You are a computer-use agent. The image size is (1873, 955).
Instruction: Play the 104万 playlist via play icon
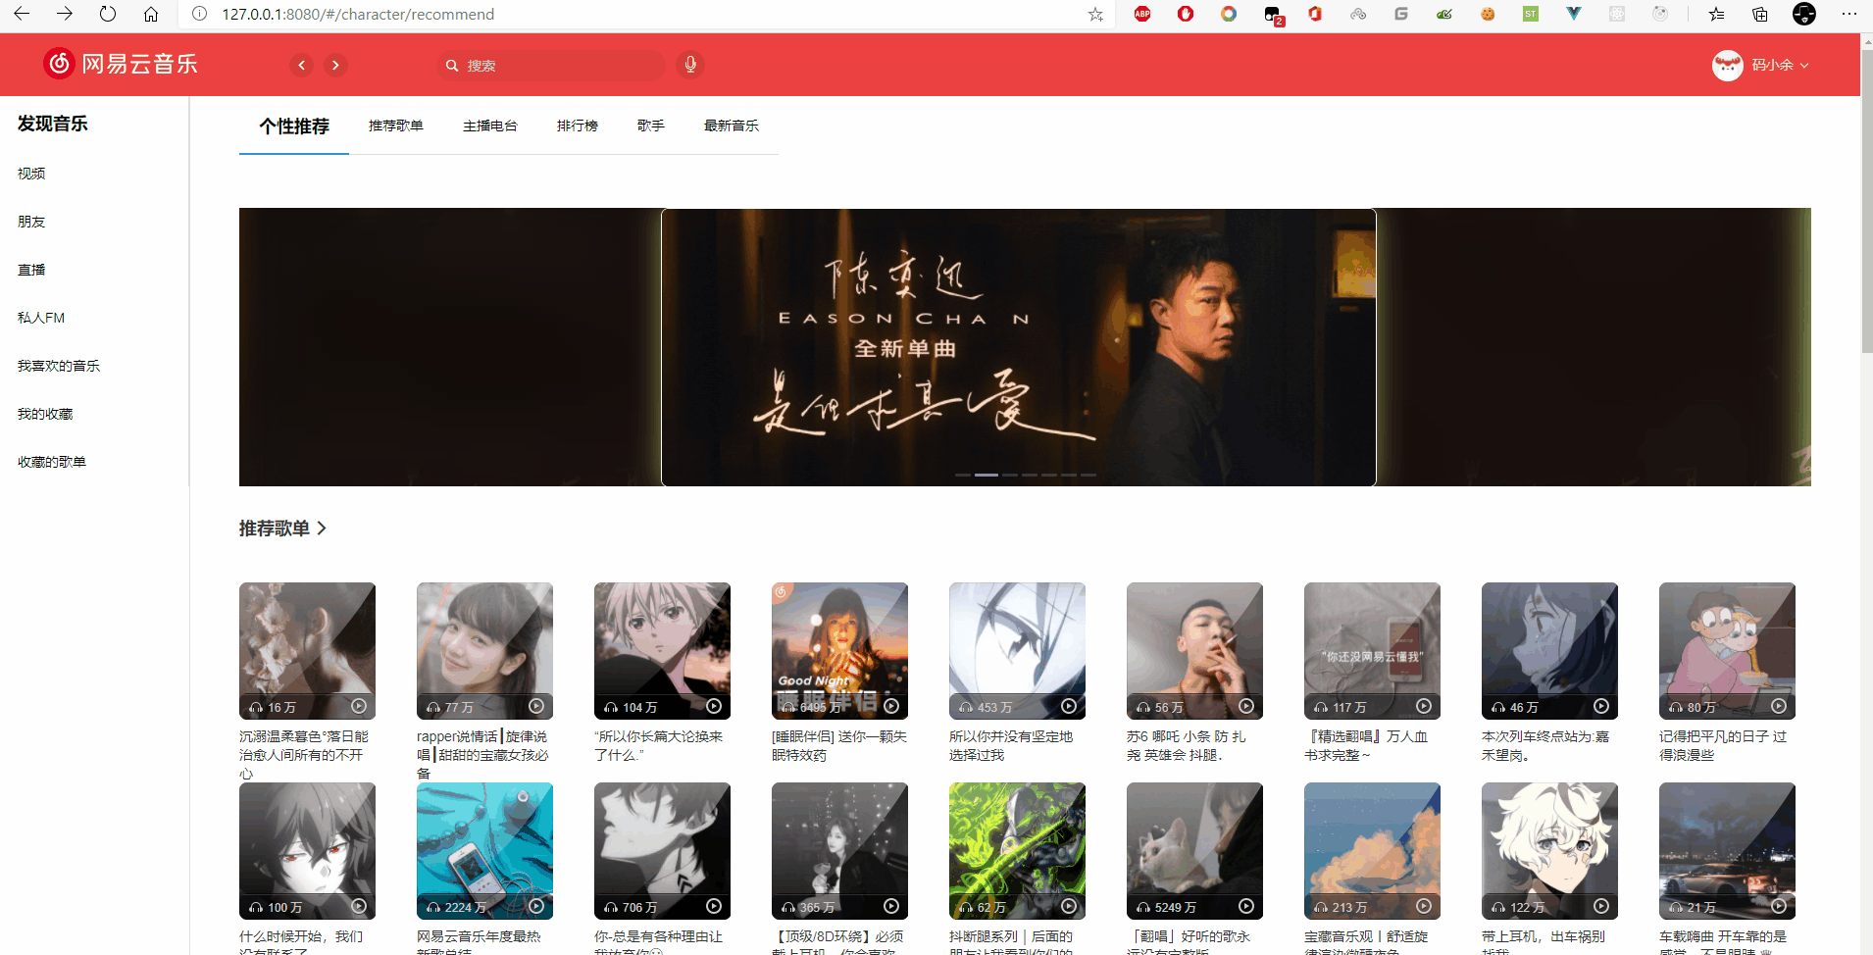tap(714, 706)
